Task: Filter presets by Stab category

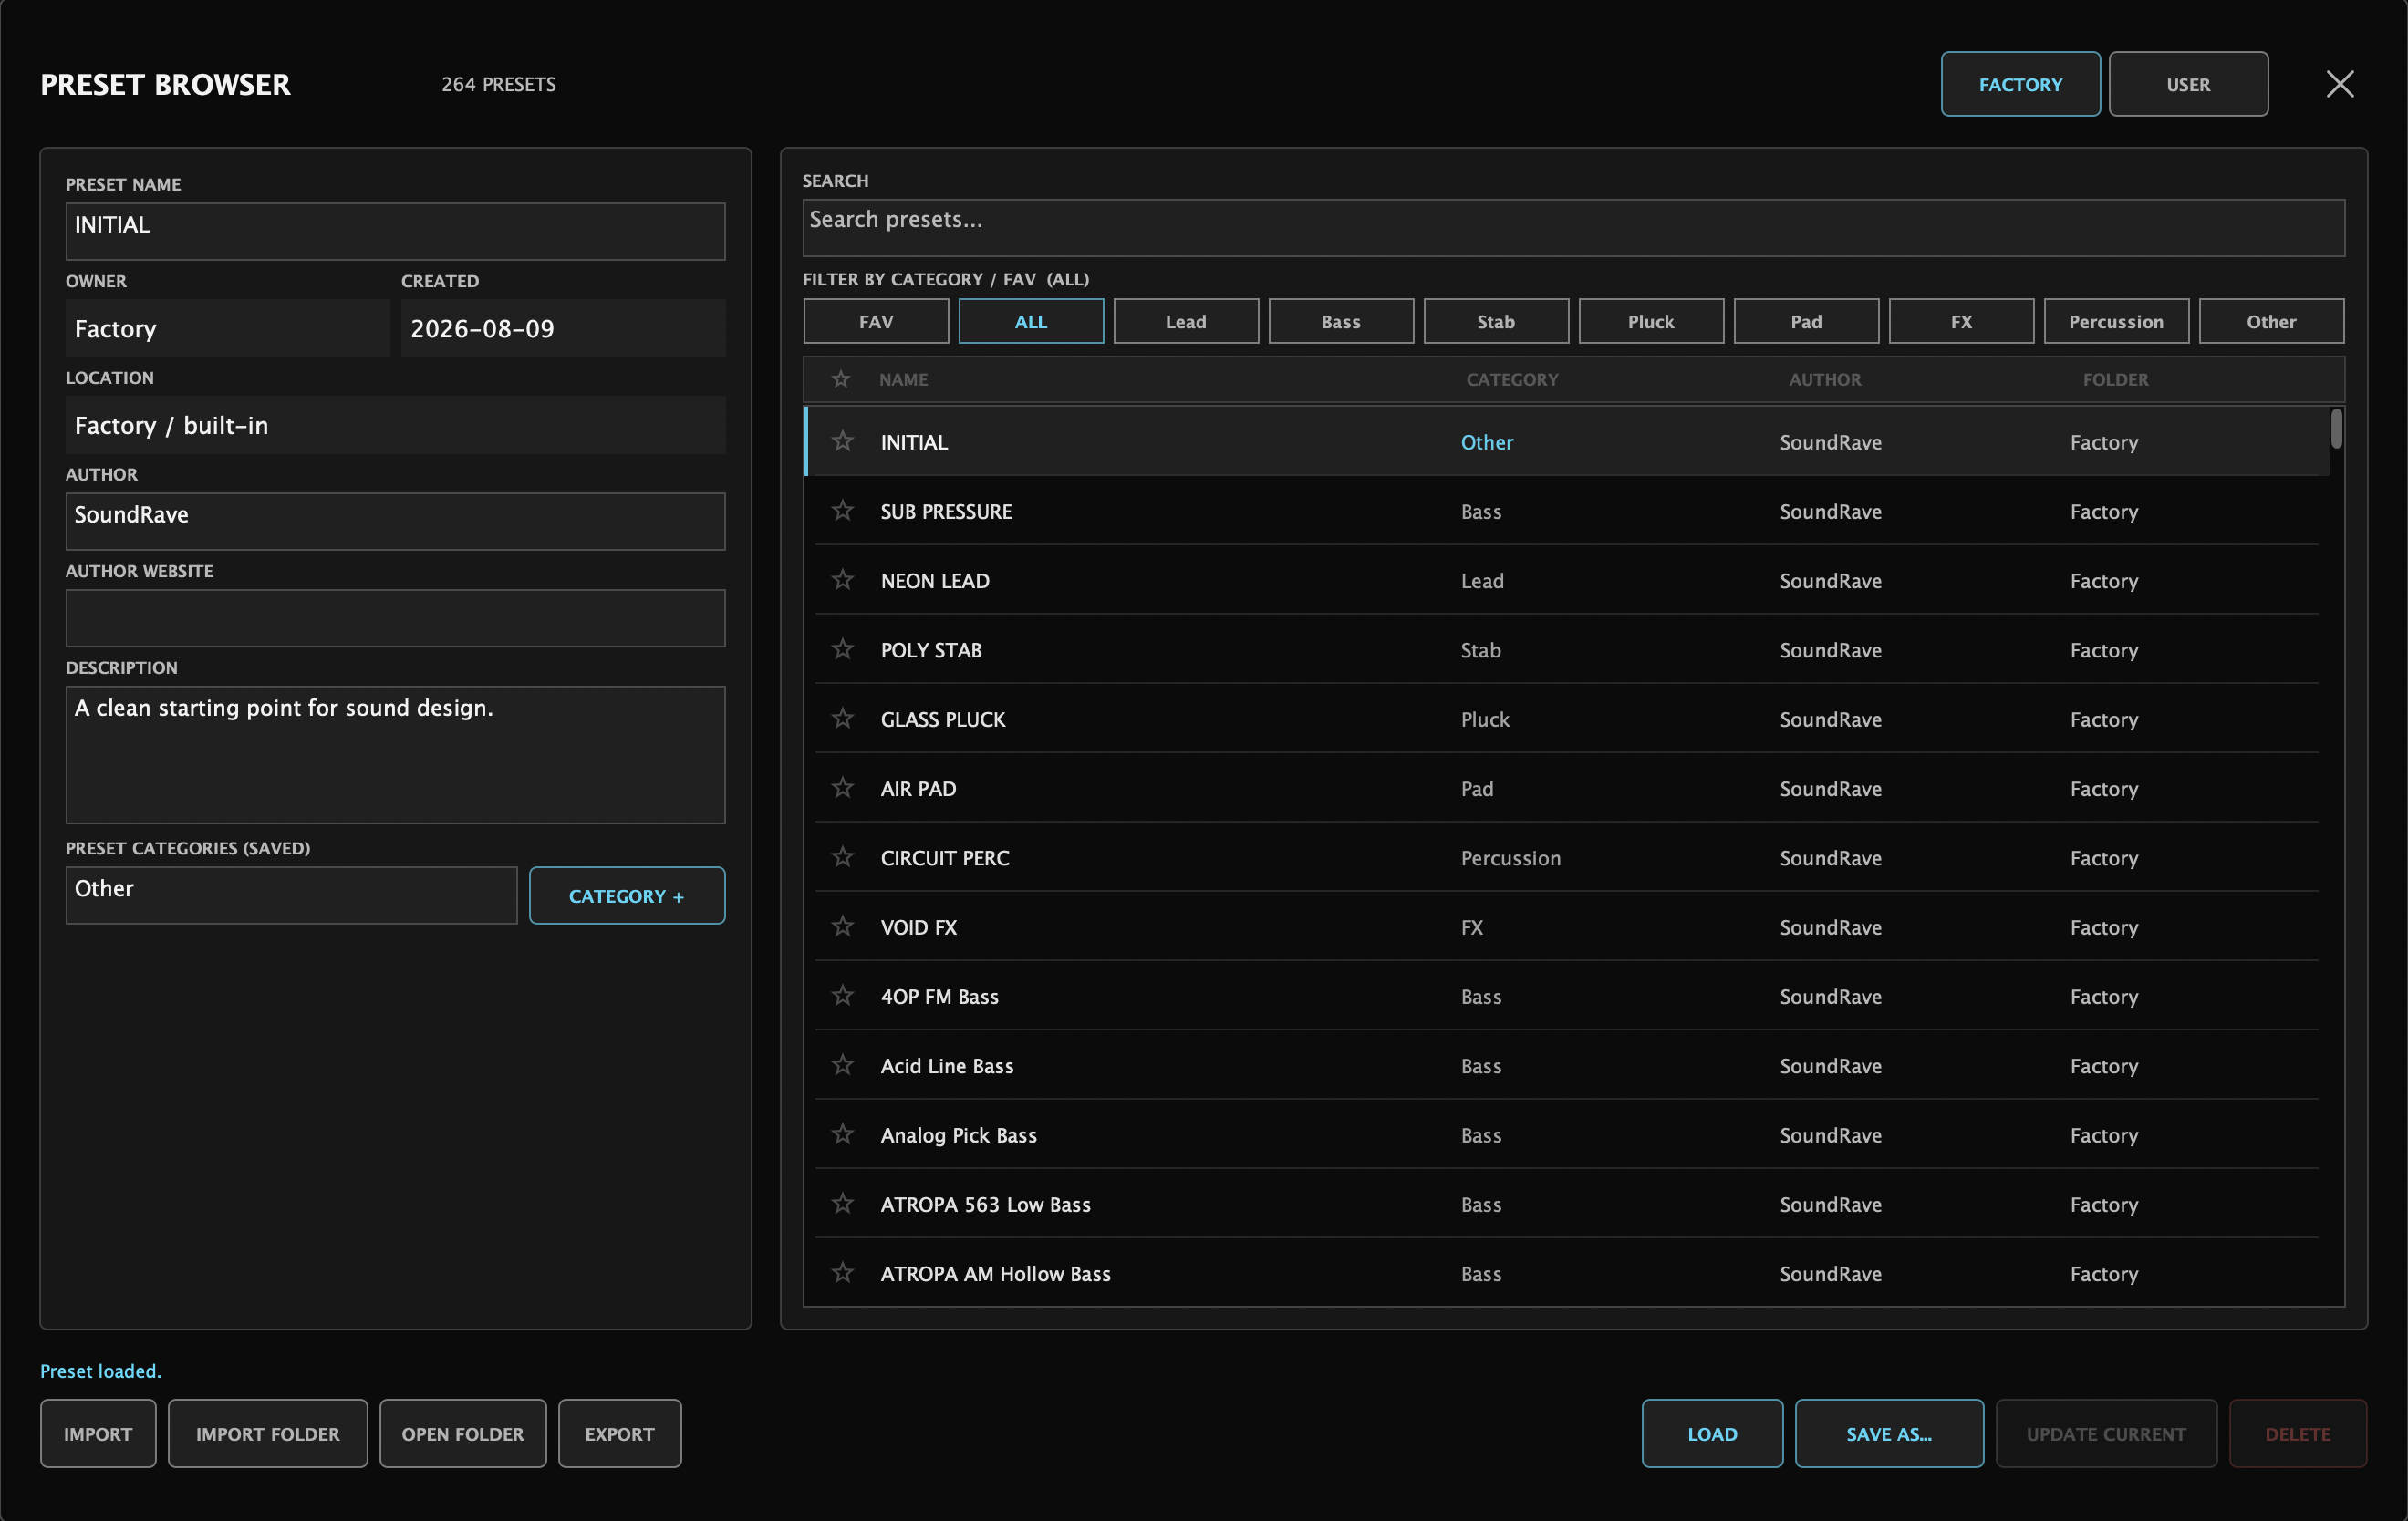Action: tap(1496, 321)
